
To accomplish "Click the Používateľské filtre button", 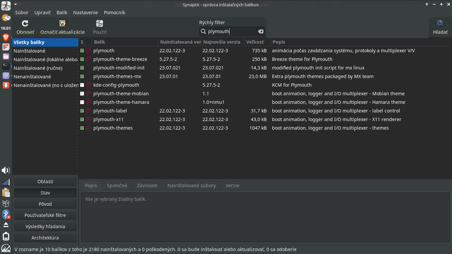I will tap(45, 215).
